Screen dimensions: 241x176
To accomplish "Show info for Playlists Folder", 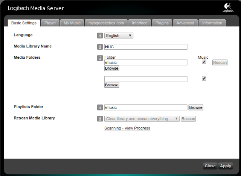I will pos(100,107).
